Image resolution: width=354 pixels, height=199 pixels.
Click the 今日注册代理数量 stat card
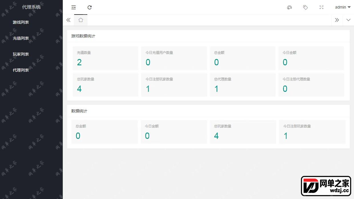pos(311,85)
